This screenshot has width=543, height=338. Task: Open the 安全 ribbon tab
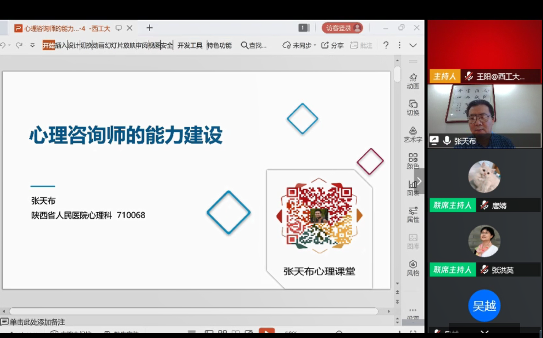pos(167,45)
